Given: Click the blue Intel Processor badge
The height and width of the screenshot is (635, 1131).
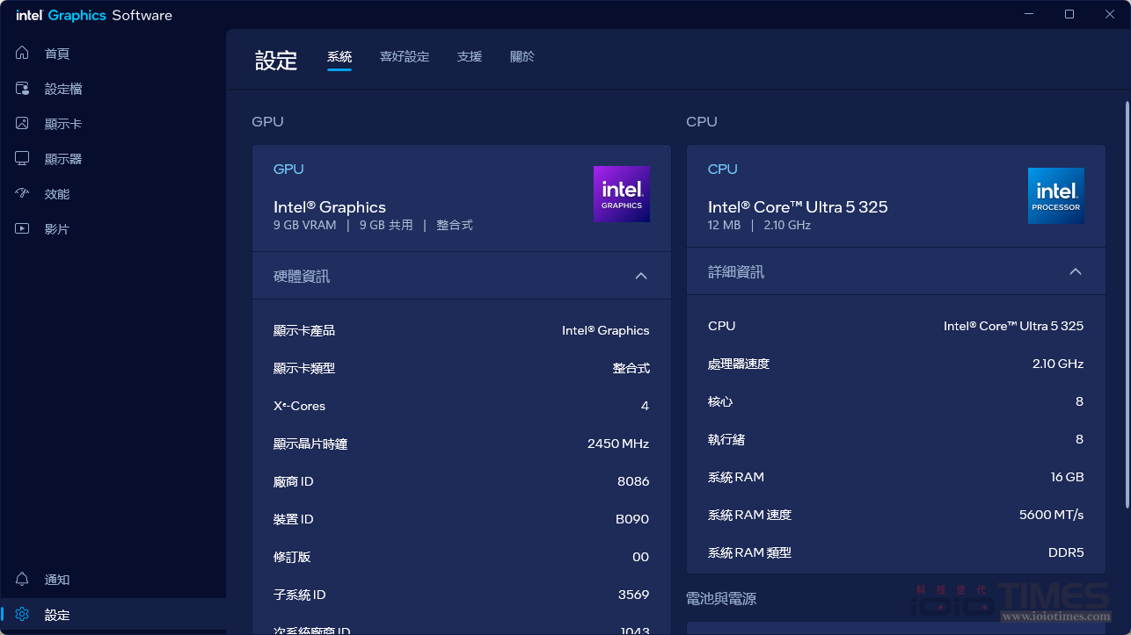Looking at the screenshot, I should [x=1055, y=196].
